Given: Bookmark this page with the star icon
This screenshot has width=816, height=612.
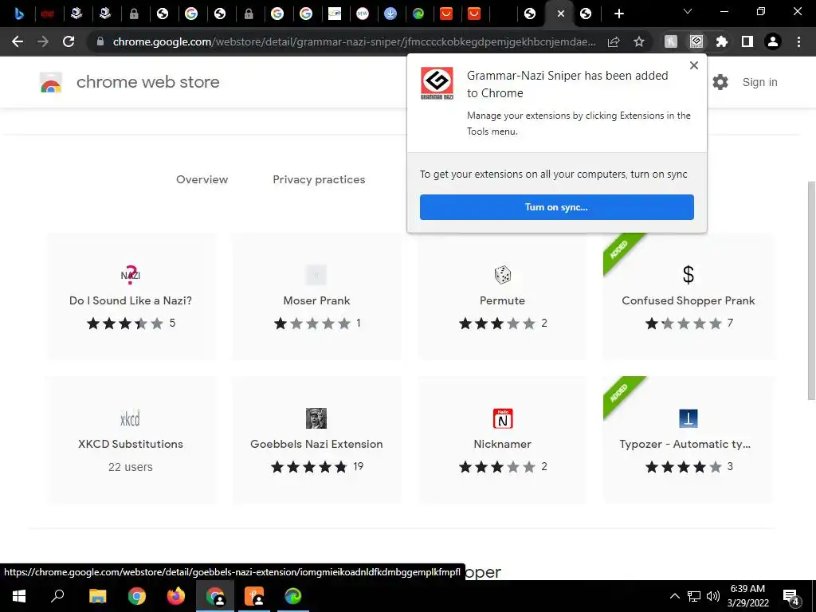Looking at the screenshot, I should click(x=639, y=41).
